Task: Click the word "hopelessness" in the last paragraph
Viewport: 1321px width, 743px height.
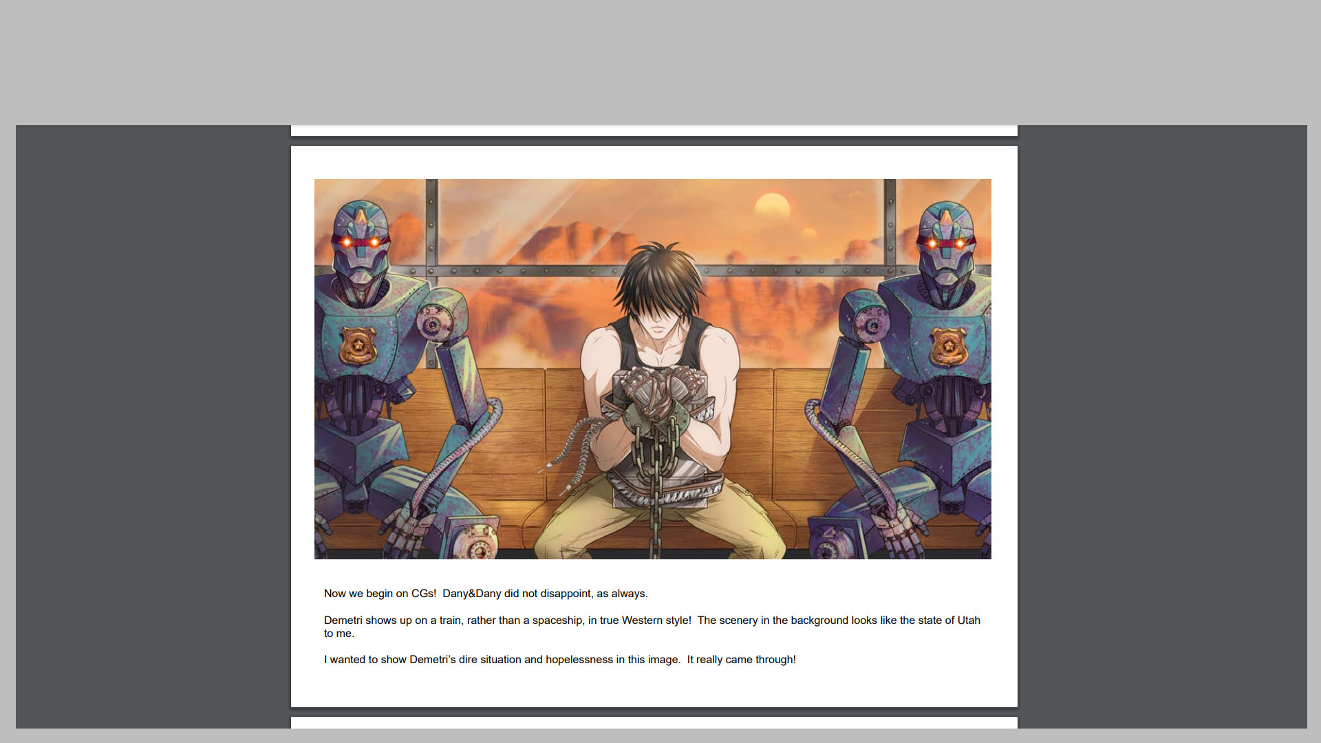Action: click(x=579, y=659)
